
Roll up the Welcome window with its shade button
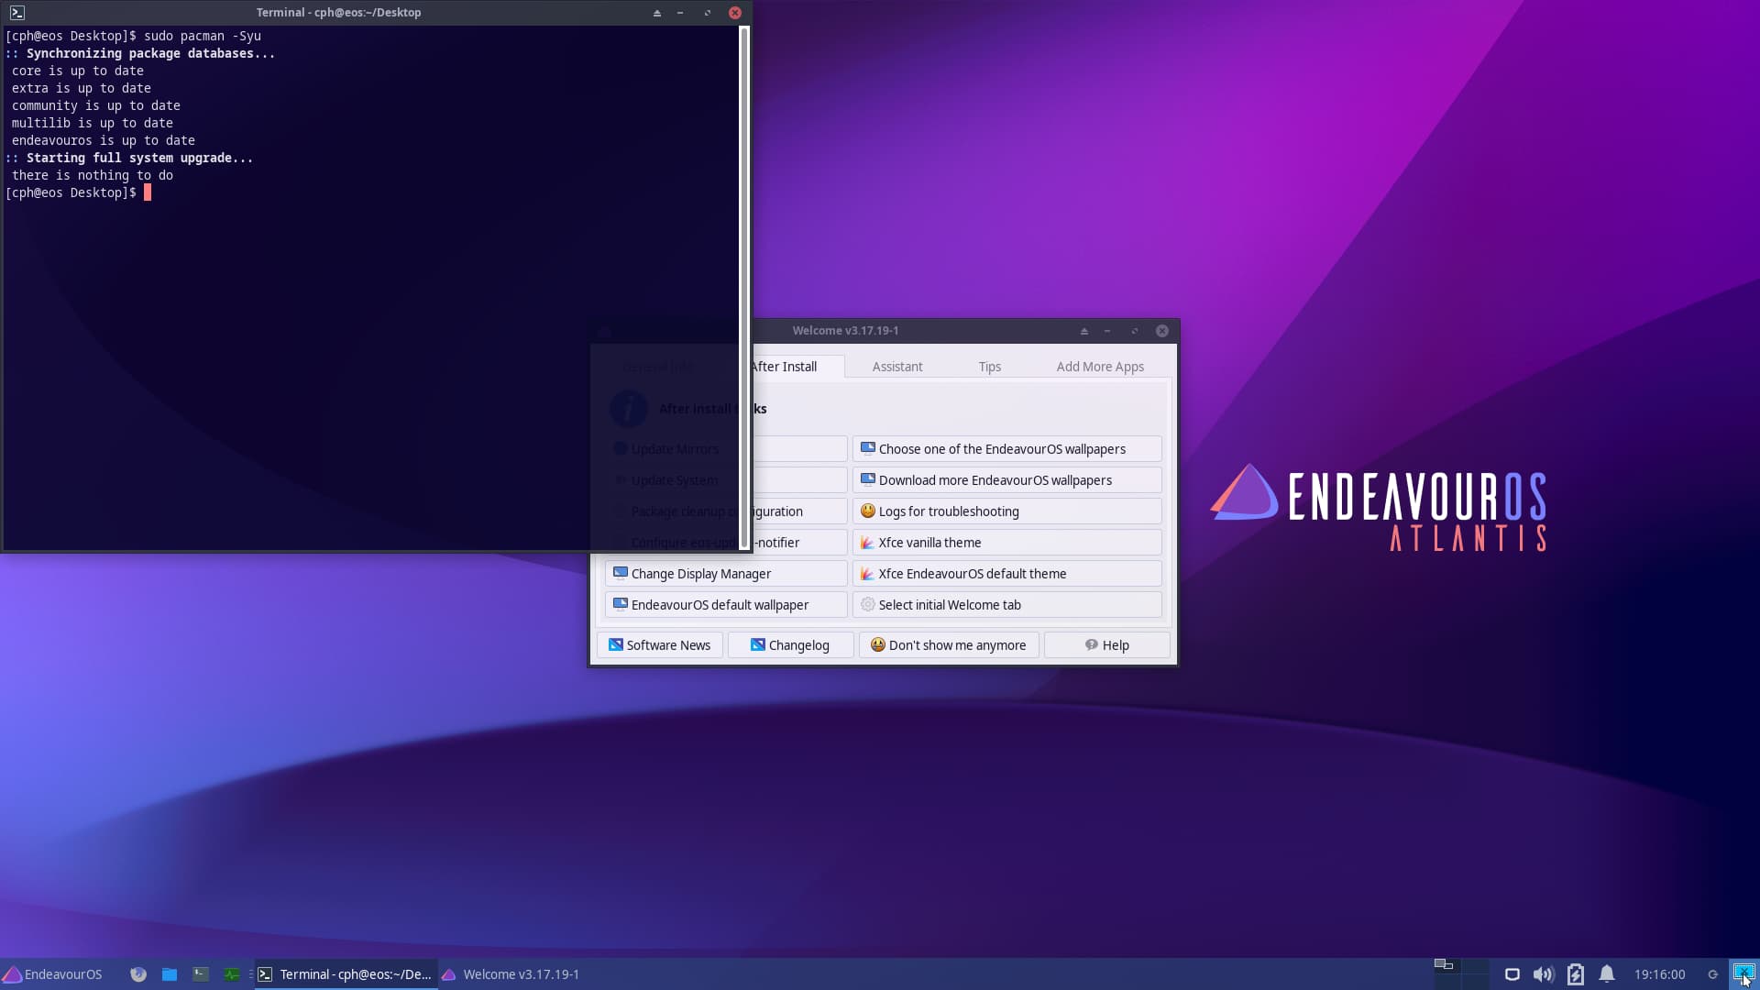[x=1084, y=331]
